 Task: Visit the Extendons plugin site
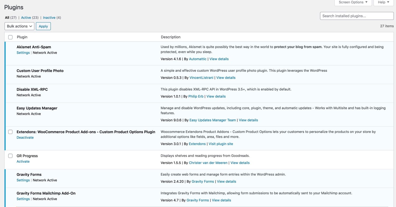(x=221, y=144)
